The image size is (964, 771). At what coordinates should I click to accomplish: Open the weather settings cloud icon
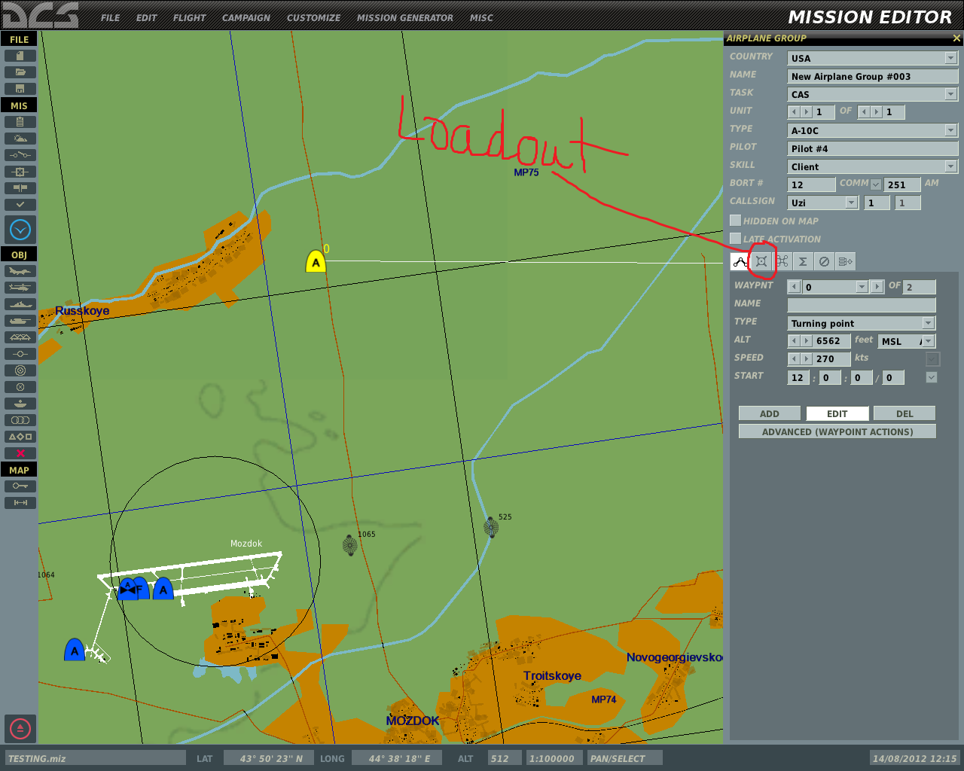pos(20,139)
